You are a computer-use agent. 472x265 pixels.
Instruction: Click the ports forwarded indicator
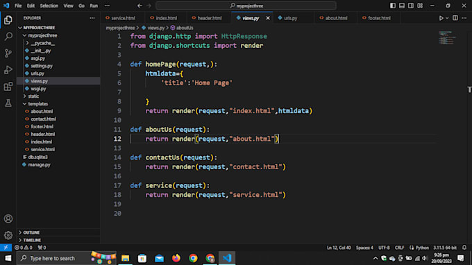(42, 248)
